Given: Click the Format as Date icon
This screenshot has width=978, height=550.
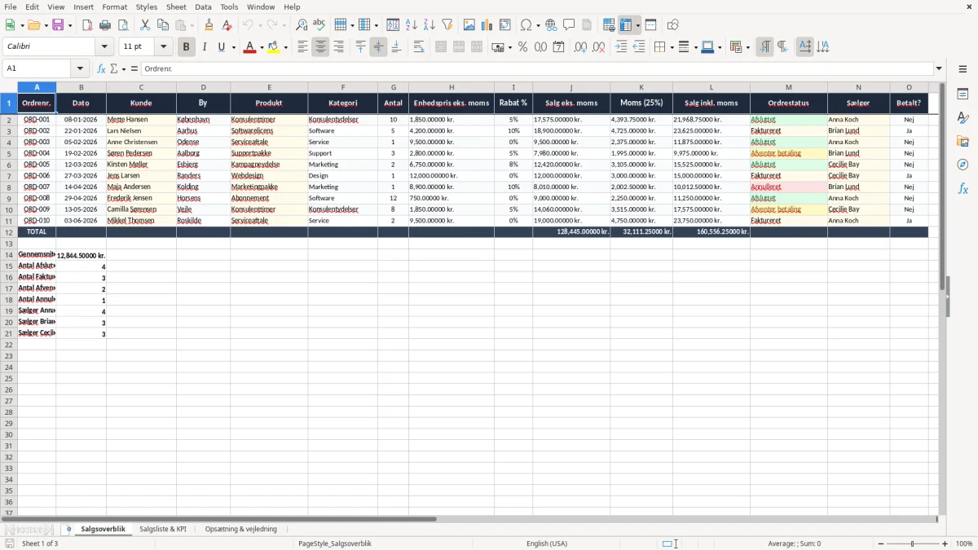Looking at the screenshot, I should (559, 47).
